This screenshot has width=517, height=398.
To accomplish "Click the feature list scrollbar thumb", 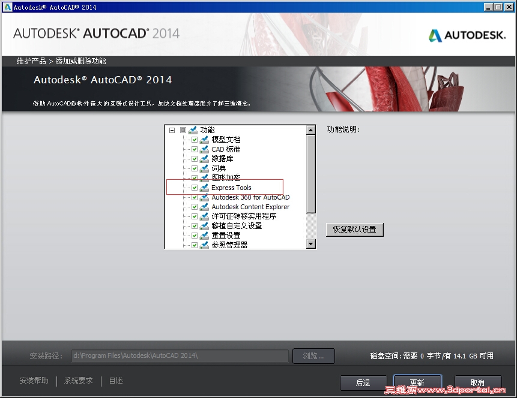I will (311, 174).
